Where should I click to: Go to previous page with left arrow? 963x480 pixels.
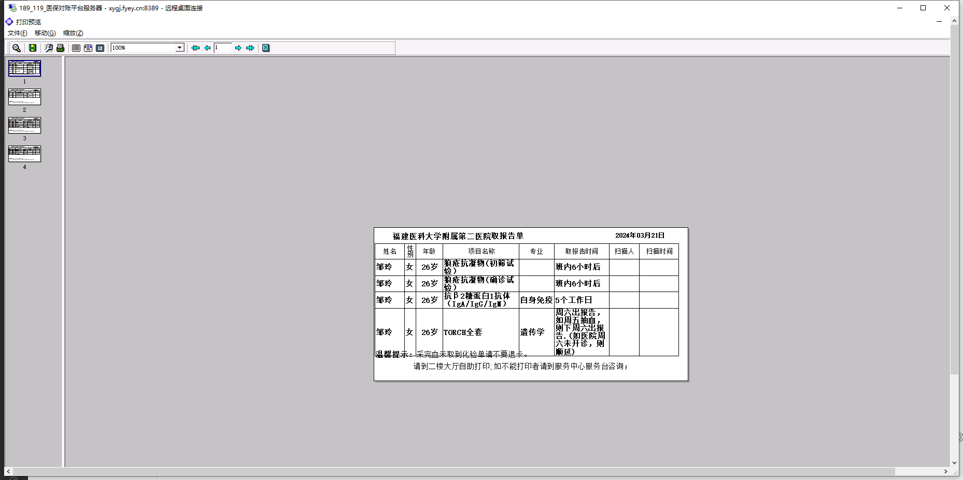[x=207, y=48]
